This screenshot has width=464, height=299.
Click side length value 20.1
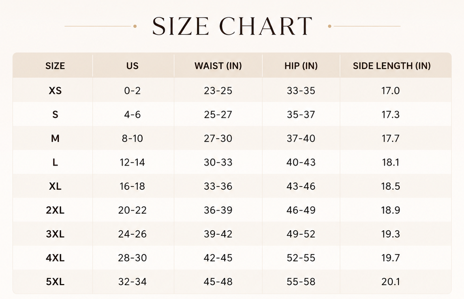391,282
